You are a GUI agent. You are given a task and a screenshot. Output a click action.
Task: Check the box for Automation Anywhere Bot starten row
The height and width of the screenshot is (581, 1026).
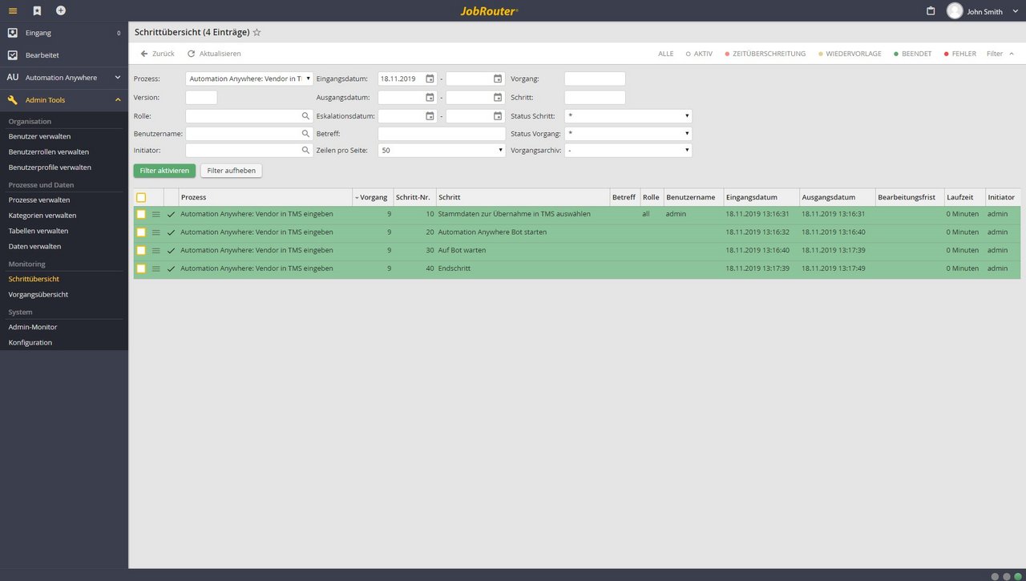(141, 232)
